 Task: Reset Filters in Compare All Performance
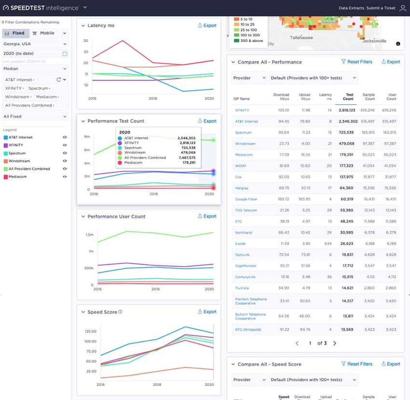356,62
